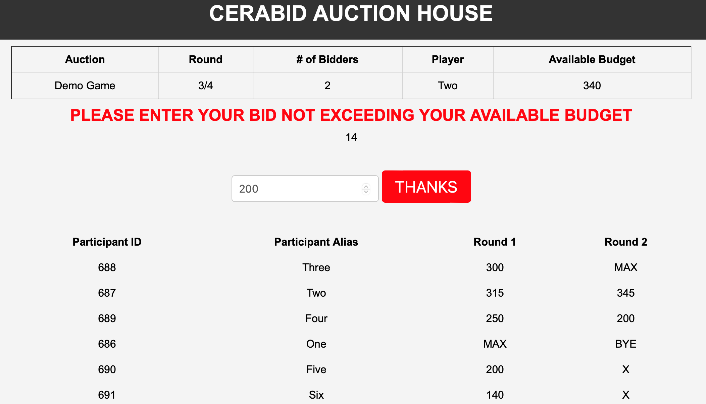Viewport: 706px width, 404px height.
Task: Click the red bid instruction message
Action: pyautogui.click(x=351, y=115)
